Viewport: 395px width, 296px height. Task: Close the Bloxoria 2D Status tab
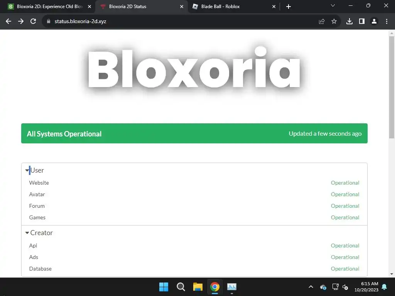pos(182,7)
